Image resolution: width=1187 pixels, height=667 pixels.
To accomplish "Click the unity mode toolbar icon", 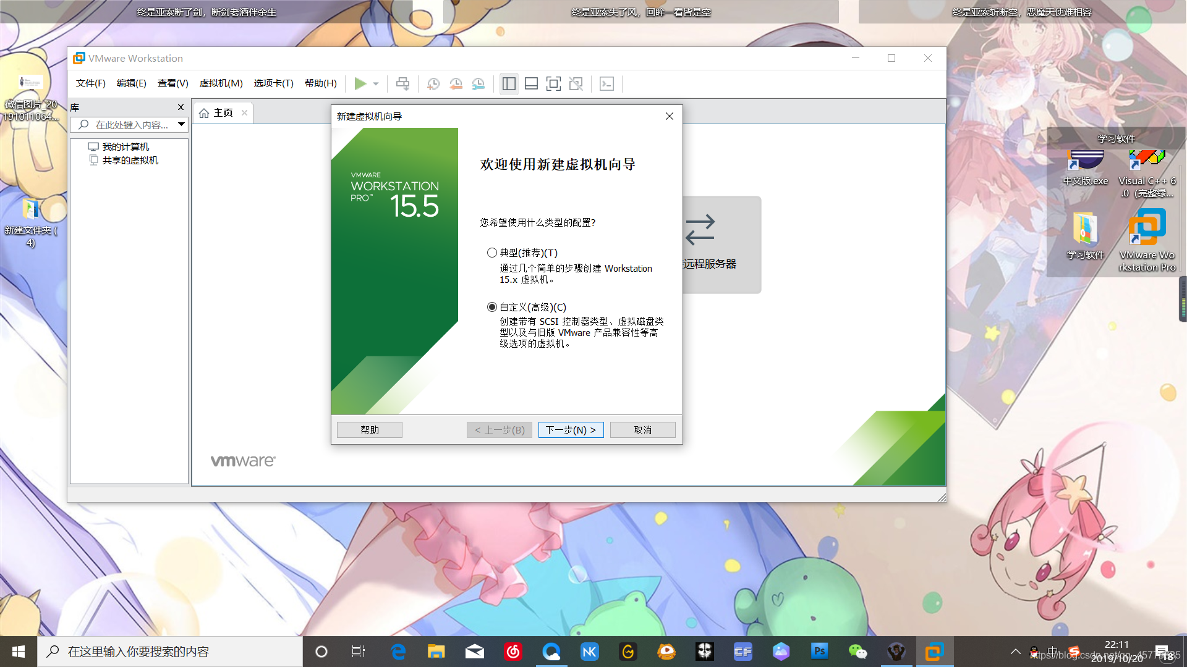I will tap(576, 83).
